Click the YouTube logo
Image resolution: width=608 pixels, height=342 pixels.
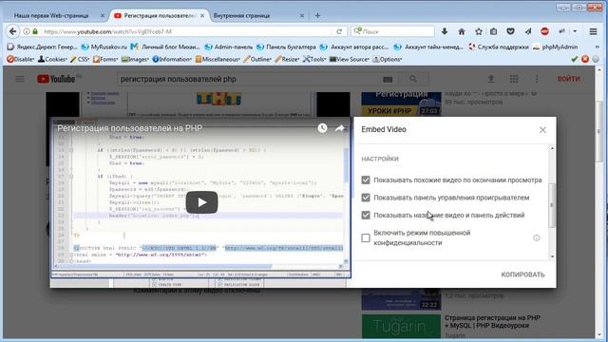(x=57, y=79)
